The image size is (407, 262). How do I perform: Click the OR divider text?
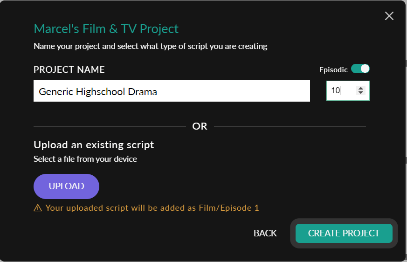[x=200, y=126]
